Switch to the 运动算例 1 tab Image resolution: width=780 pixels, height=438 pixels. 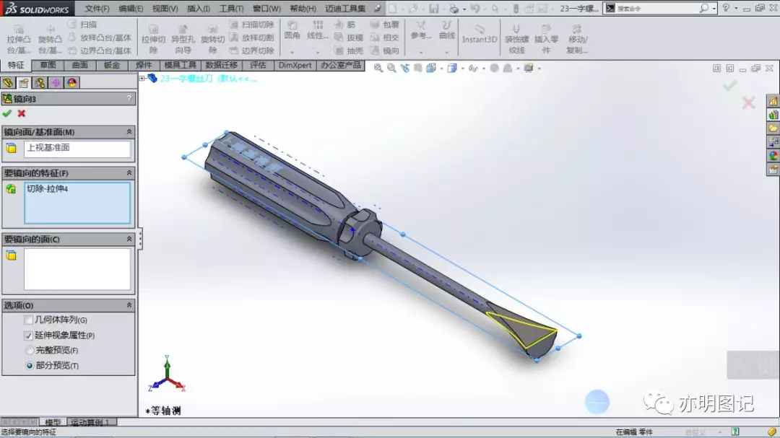90,422
